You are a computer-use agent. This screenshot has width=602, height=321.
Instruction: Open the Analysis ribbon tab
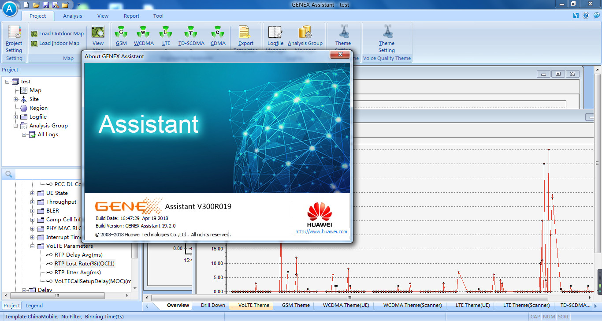point(72,16)
